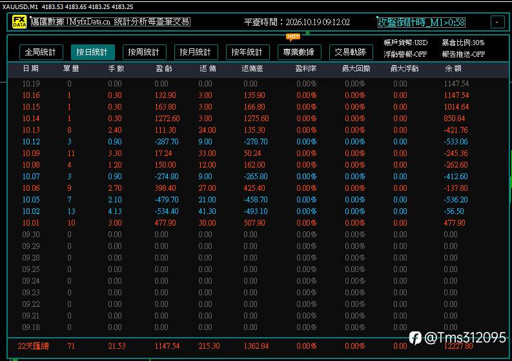Select the 10.09 date cell
Viewport: 512px width, 361px height.
point(31,153)
